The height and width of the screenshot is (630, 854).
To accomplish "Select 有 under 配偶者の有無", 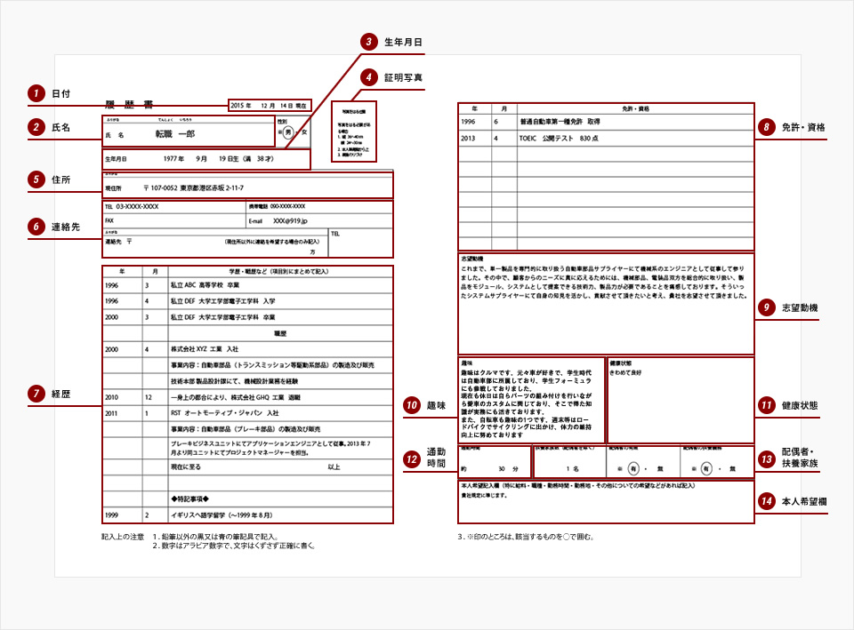I will [632, 467].
